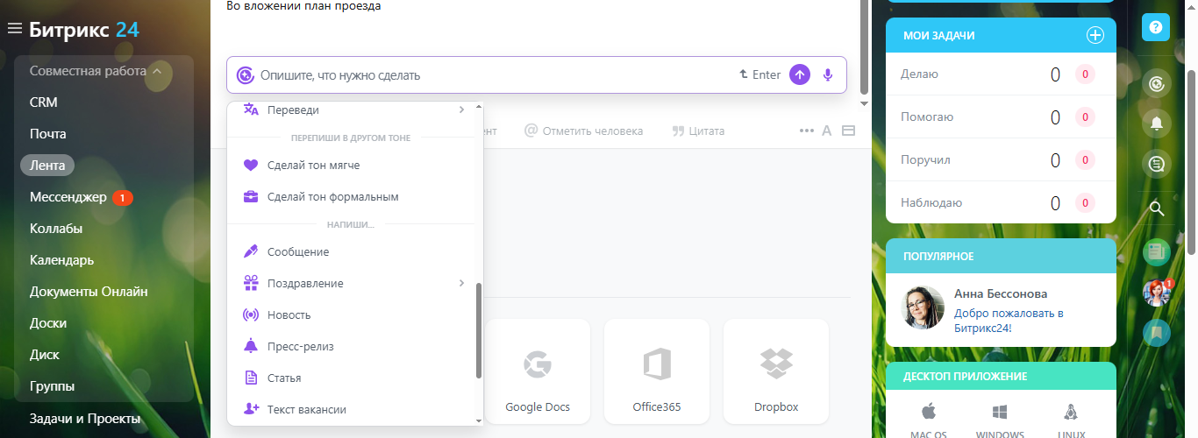Toggle the text formatting A icon
The height and width of the screenshot is (438, 1198).
click(x=826, y=131)
